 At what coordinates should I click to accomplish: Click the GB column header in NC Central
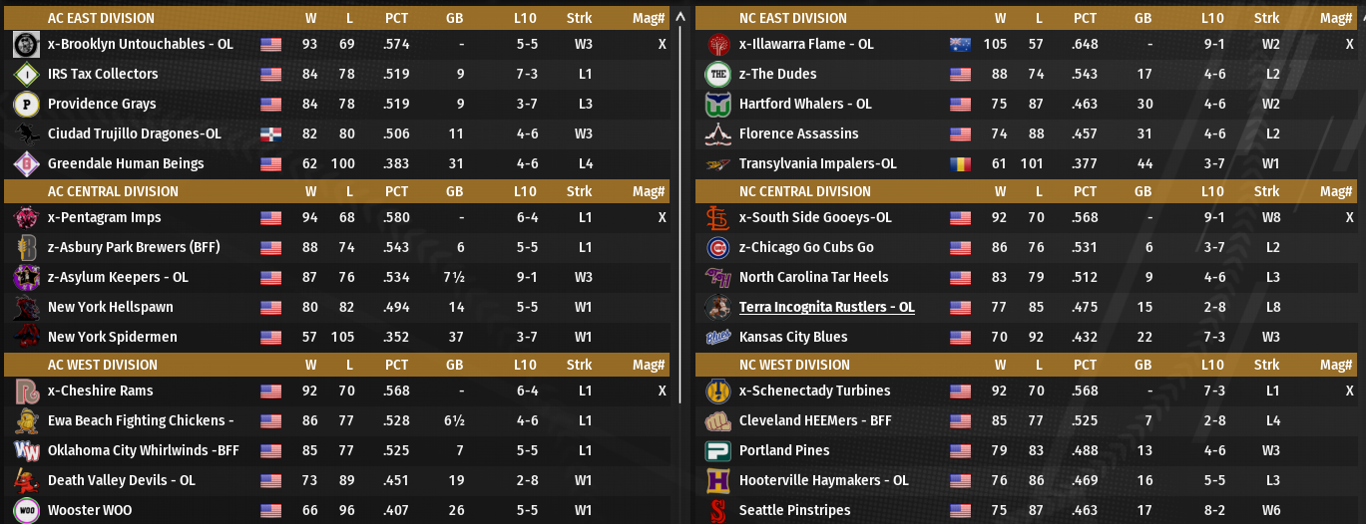(x=1142, y=191)
